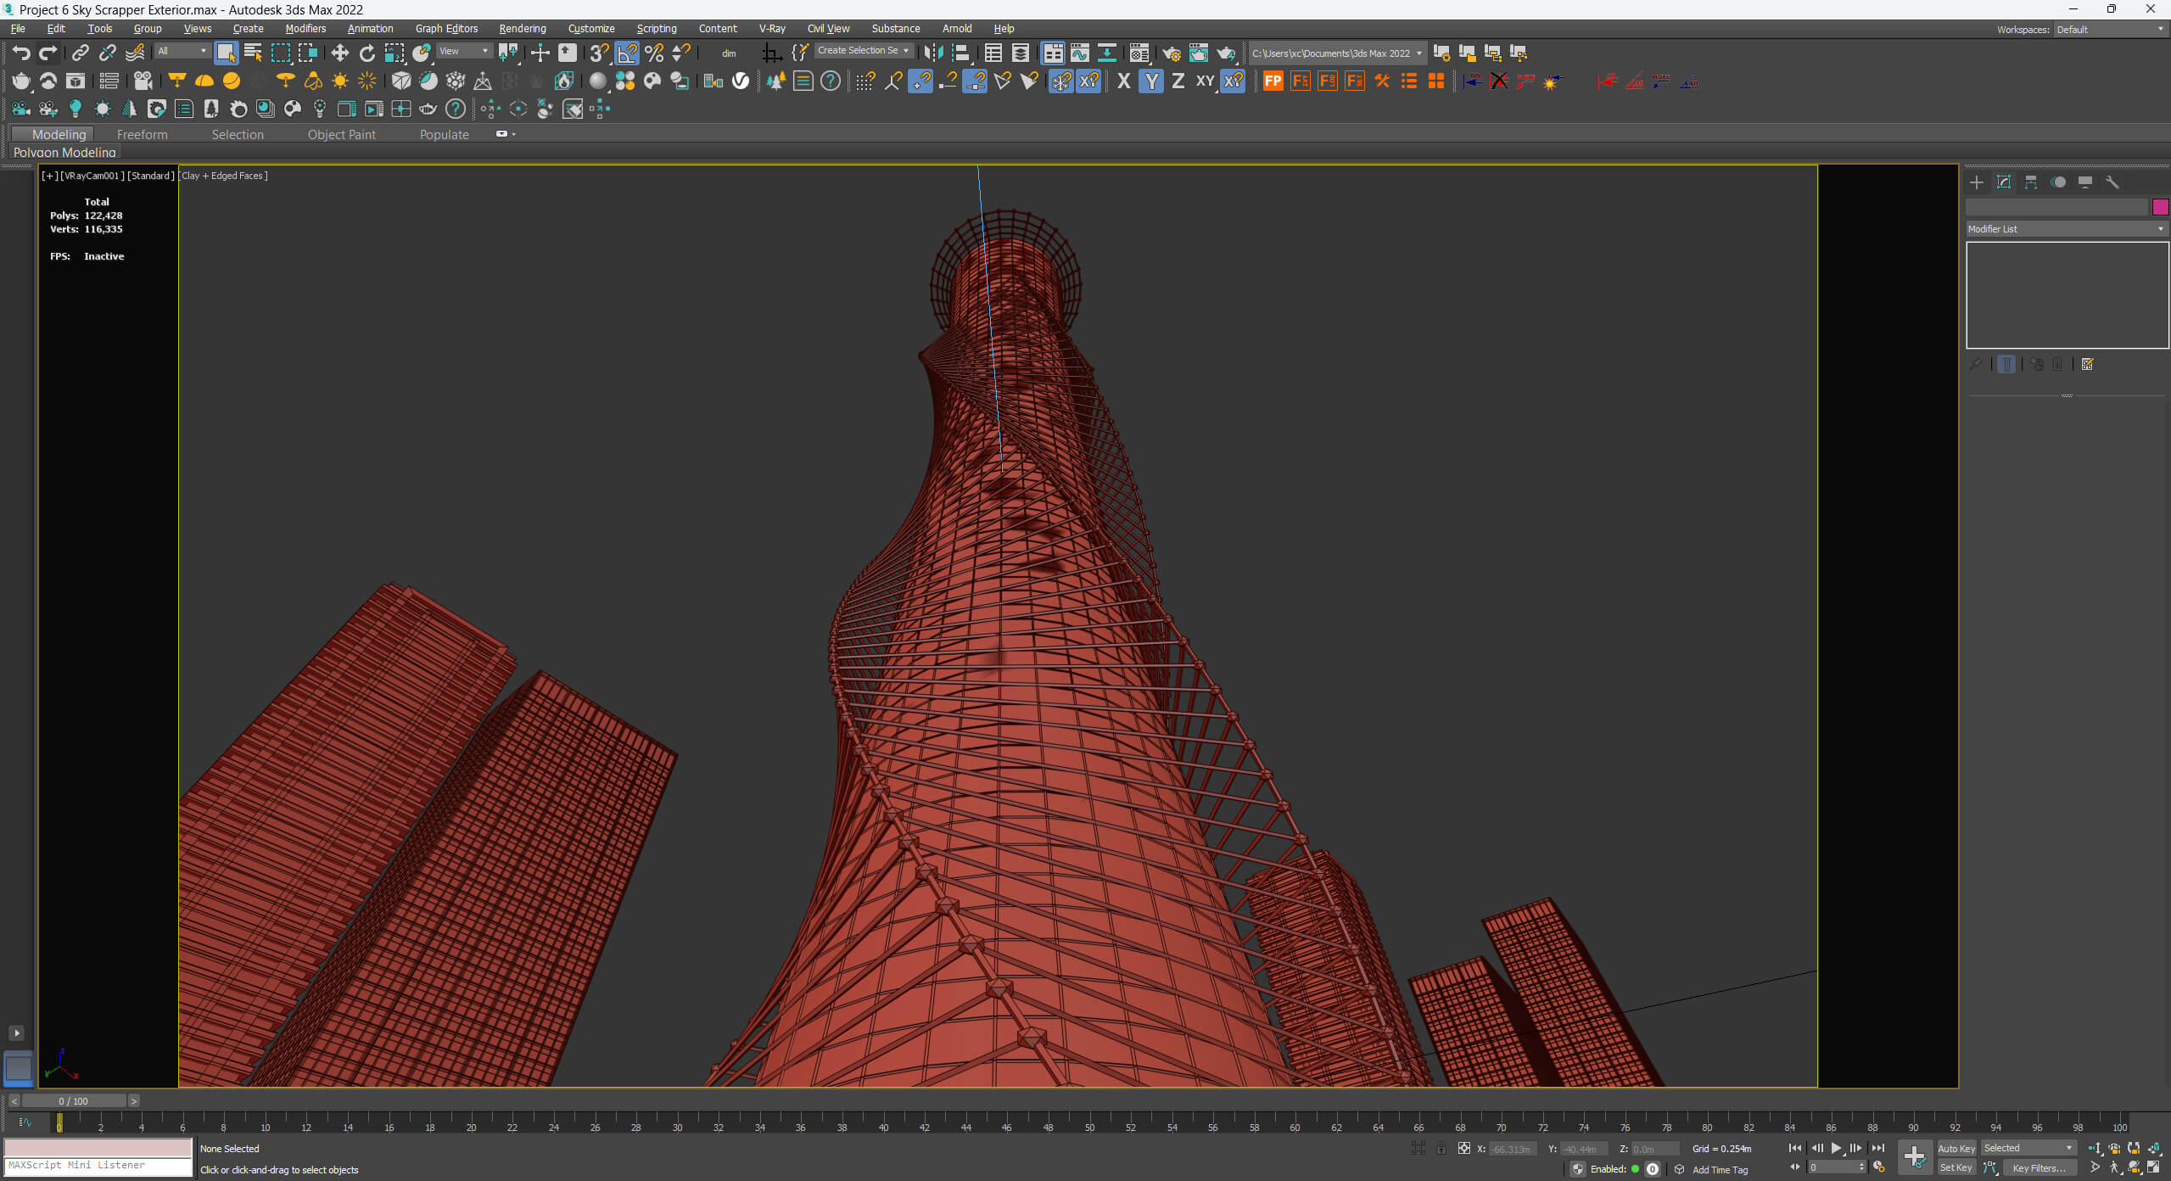The image size is (2171, 1181).
Task: Click the Undo arrow icon
Action: pyautogui.click(x=21, y=53)
